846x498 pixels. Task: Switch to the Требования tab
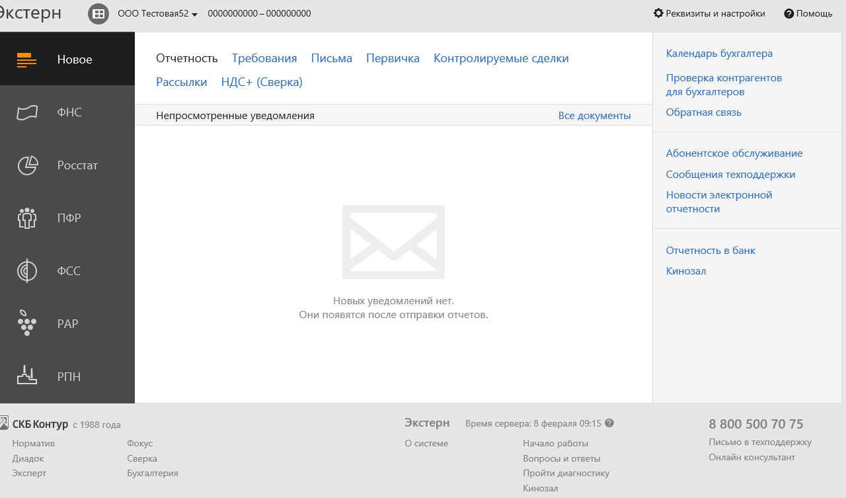click(264, 58)
